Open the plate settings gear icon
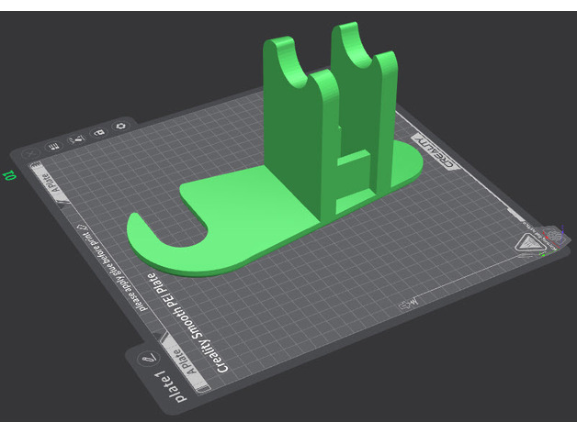 tap(119, 125)
